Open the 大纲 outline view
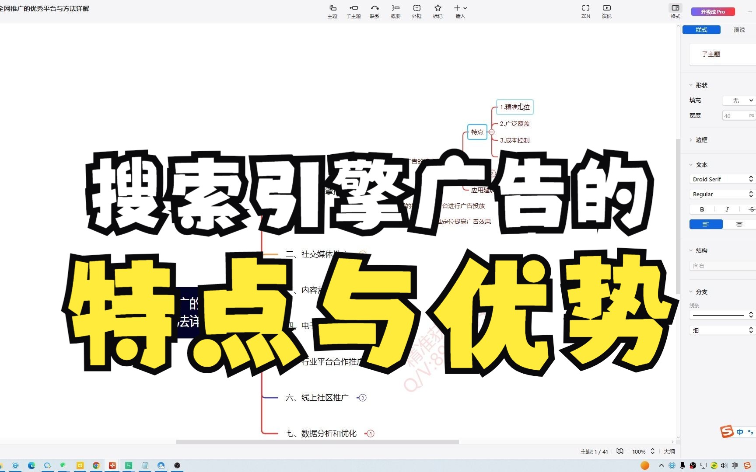The width and height of the screenshot is (756, 472). pyautogui.click(x=669, y=451)
